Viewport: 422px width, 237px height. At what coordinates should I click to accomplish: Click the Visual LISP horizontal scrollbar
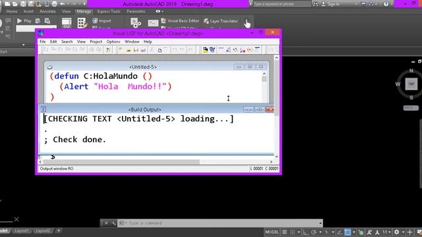(121, 162)
